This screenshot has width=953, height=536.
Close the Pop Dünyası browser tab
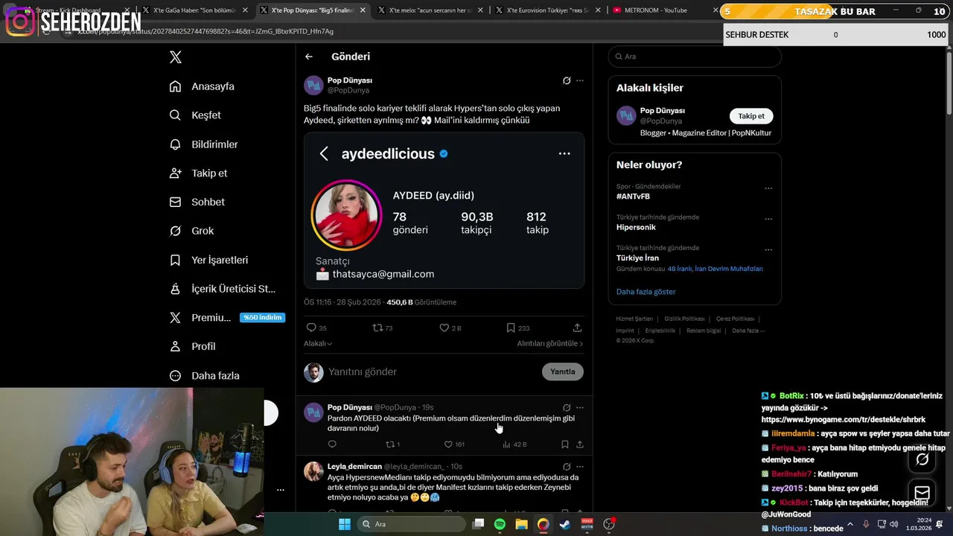click(363, 10)
